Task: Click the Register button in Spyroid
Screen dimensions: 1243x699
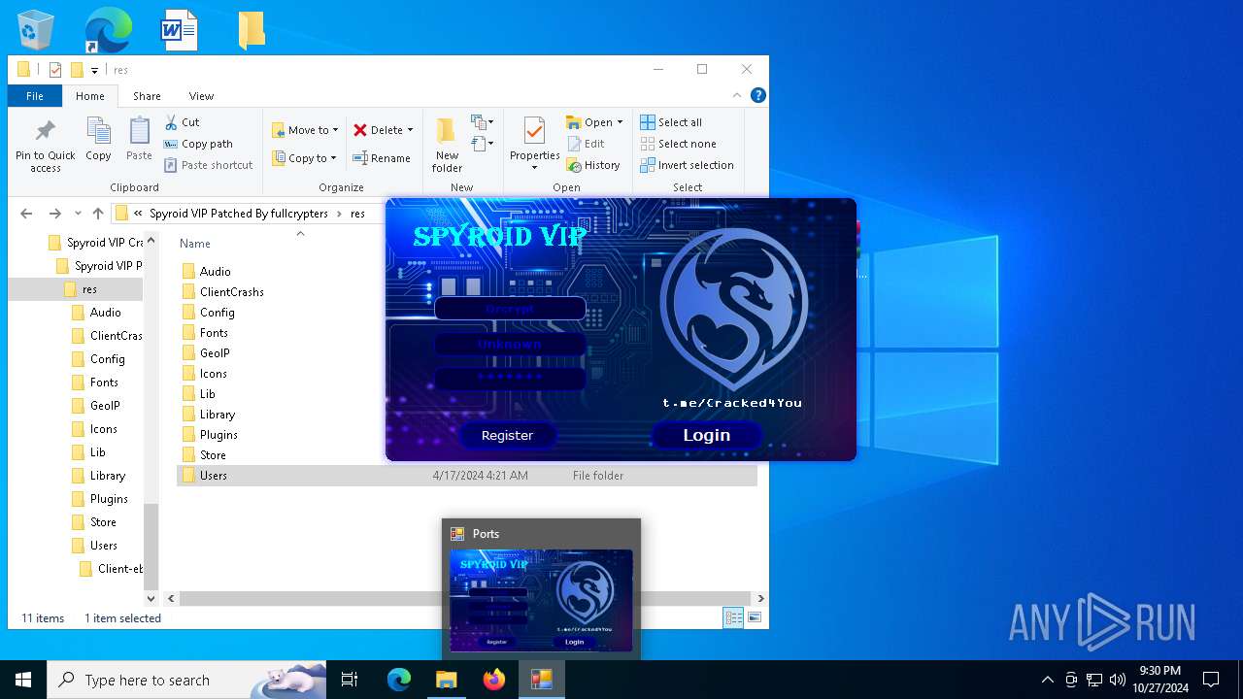Action: point(508,435)
